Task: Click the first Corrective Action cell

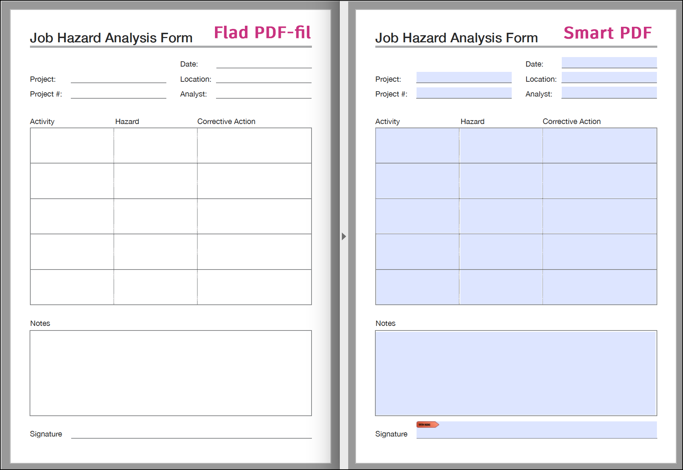Action: pos(599,145)
